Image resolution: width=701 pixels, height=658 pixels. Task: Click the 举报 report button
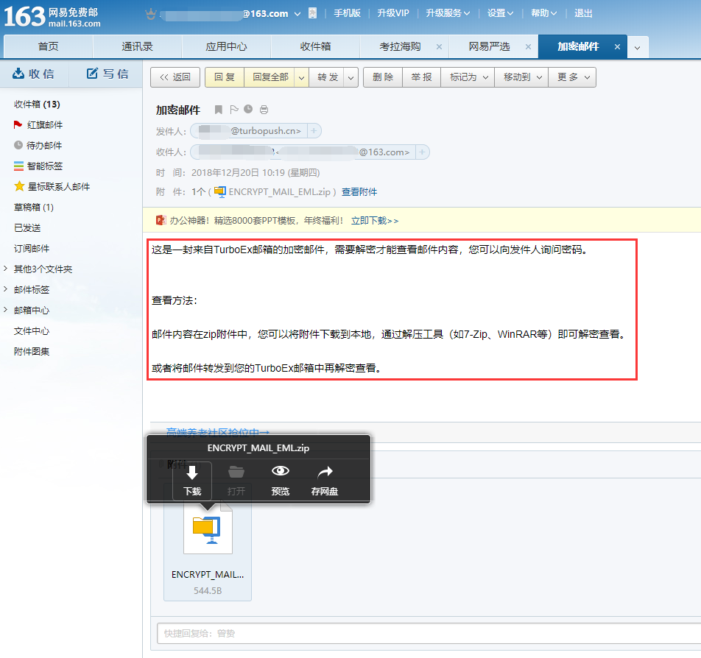[x=422, y=77]
